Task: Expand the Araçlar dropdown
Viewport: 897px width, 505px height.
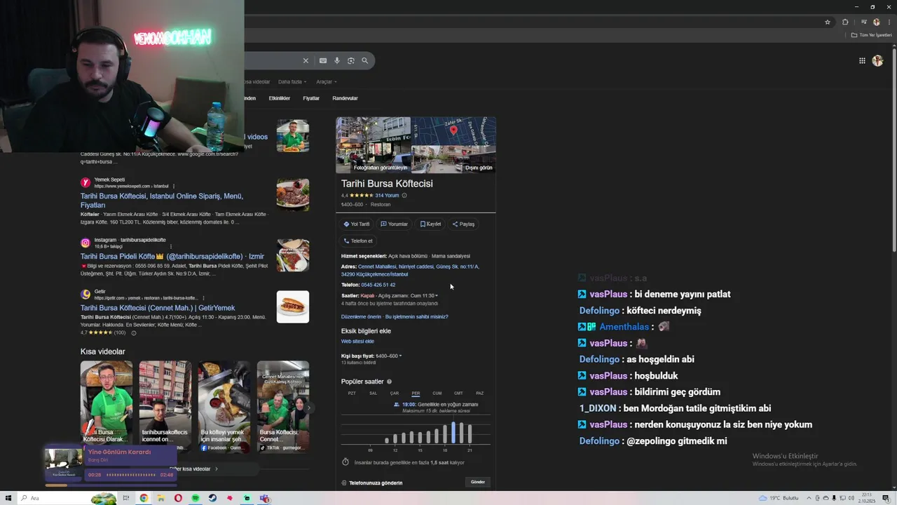Action: [x=326, y=82]
